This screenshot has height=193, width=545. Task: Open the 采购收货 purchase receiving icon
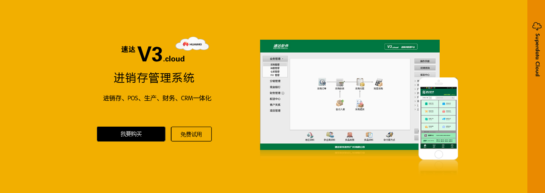(x=340, y=82)
